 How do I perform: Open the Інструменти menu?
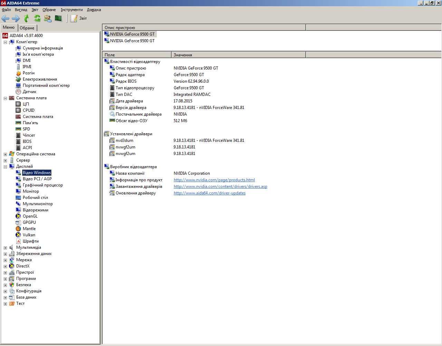(72, 10)
